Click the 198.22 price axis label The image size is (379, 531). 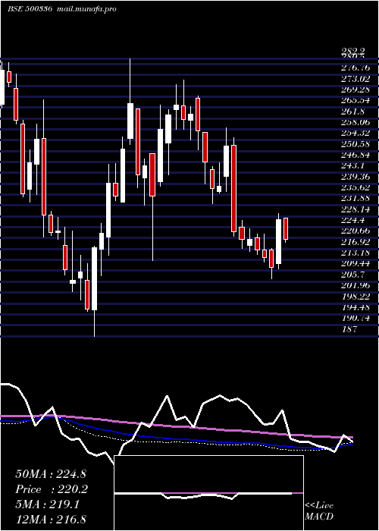356,297
